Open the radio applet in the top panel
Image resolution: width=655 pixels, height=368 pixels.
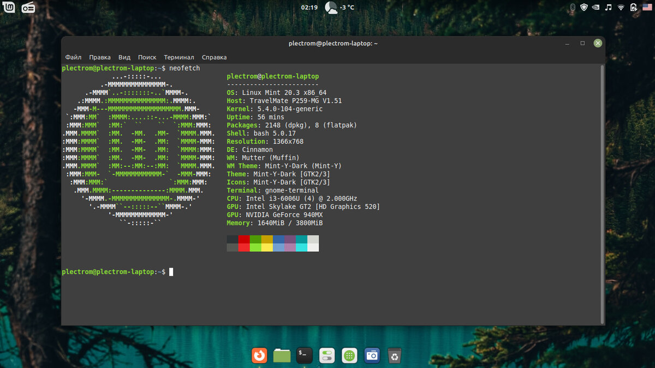pyautogui.click(x=28, y=8)
